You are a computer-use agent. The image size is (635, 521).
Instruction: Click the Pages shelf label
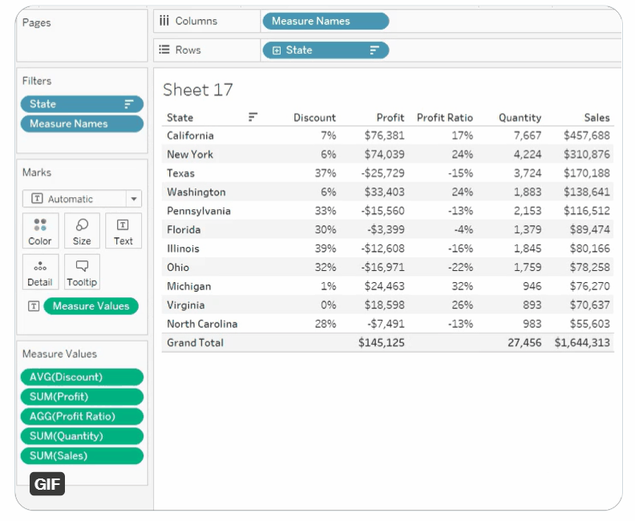tap(36, 22)
